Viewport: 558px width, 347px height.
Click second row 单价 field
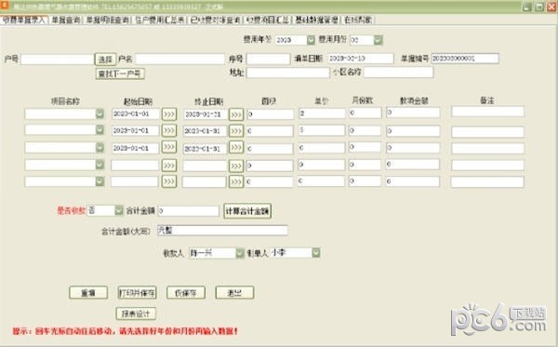coord(322,130)
